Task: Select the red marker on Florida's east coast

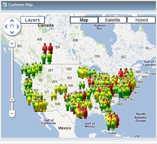Action: coord(117,120)
